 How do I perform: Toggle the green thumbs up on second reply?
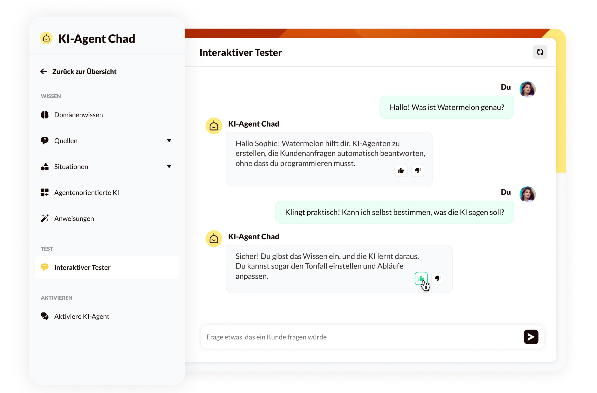(x=421, y=278)
